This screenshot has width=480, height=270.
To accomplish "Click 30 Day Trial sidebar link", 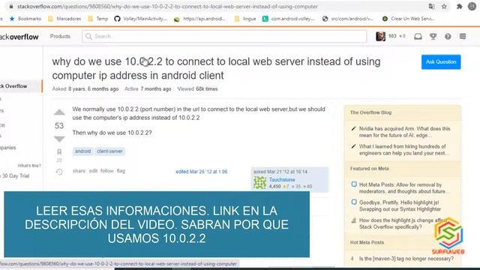I will click(16, 175).
